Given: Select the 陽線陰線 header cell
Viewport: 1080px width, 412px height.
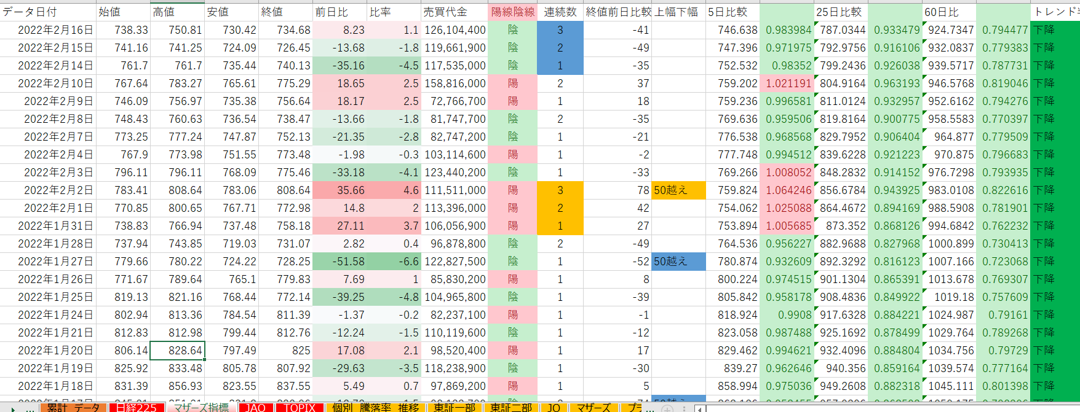Looking at the screenshot, I should (x=512, y=12).
